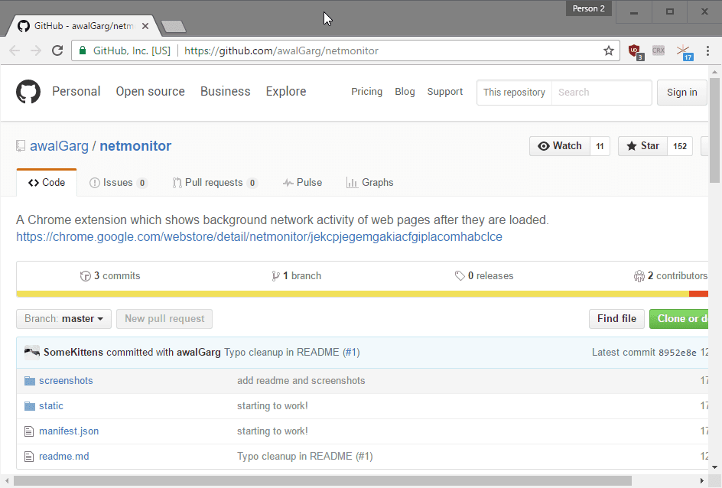
Task: Bookmark the page with the address bar star
Action: 608,50
